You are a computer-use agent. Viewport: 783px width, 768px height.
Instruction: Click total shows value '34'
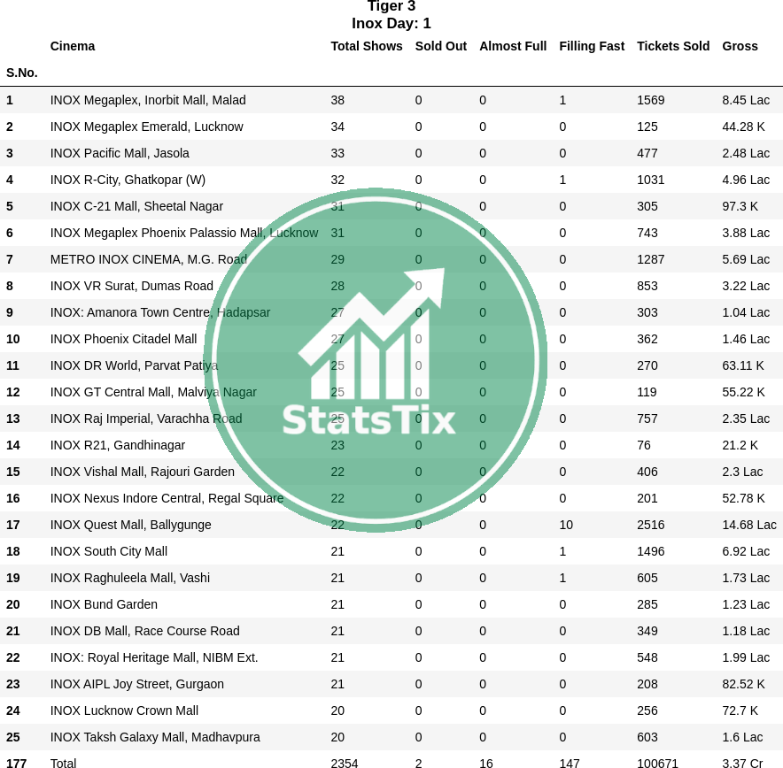pyautogui.click(x=337, y=127)
